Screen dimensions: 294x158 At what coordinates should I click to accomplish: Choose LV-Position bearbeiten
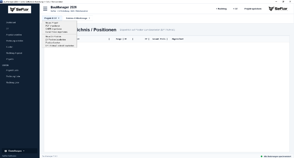(x=55, y=39)
